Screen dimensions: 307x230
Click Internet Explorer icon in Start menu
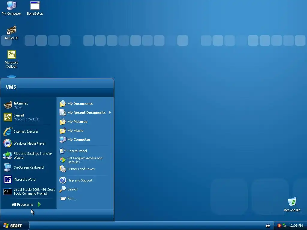(7, 131)
